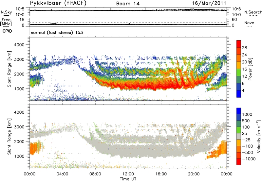Viewport: 262px width, 181px height.
Task: Click the Nave legend label
Action: (249, 23)
